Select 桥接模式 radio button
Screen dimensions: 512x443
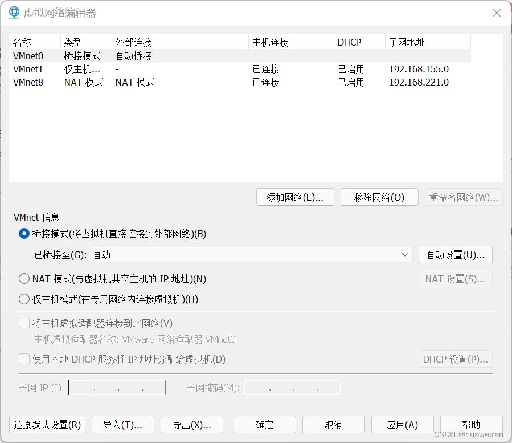[24, 234]
